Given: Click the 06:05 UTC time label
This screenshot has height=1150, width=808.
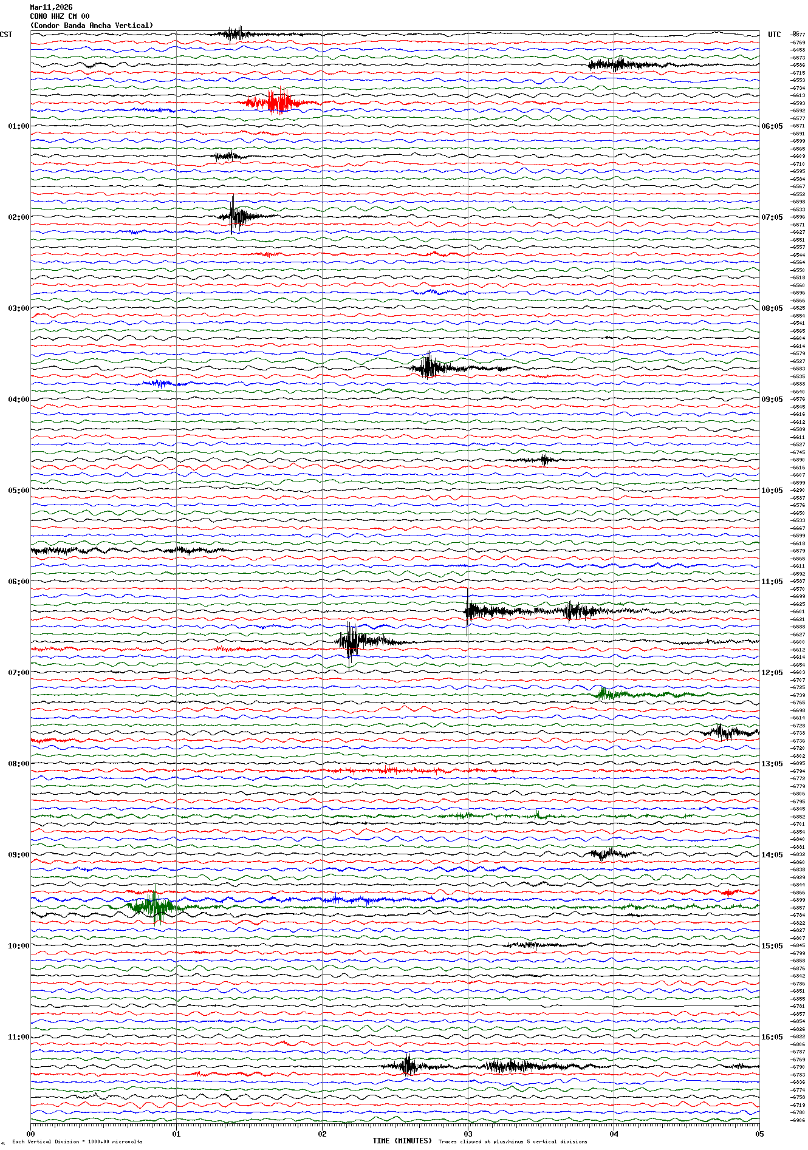Looking at the screenshot, I should (x=772, y=126).
